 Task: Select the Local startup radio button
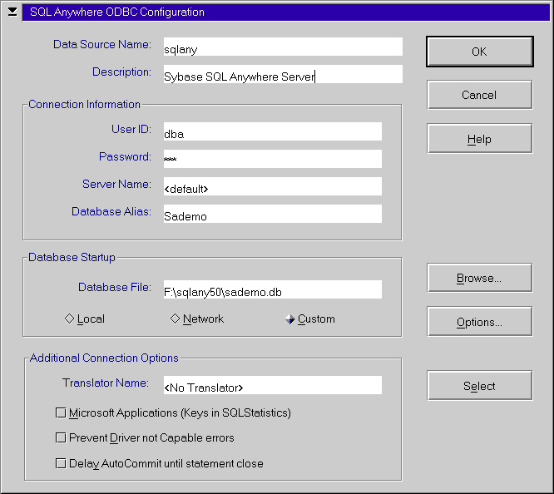pyautogui.click(x=85, y=319)
